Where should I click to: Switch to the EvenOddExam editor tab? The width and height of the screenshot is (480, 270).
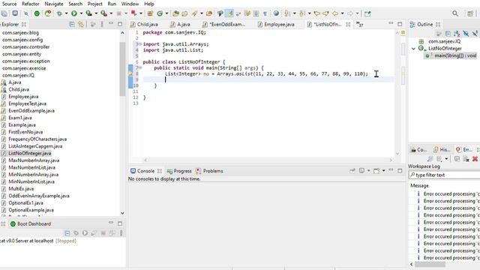(x=223, y=24)
